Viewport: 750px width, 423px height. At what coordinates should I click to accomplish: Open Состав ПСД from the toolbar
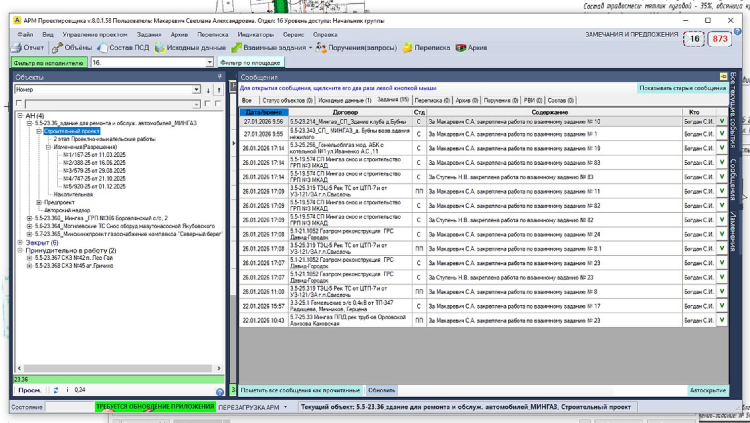point(103,48)
